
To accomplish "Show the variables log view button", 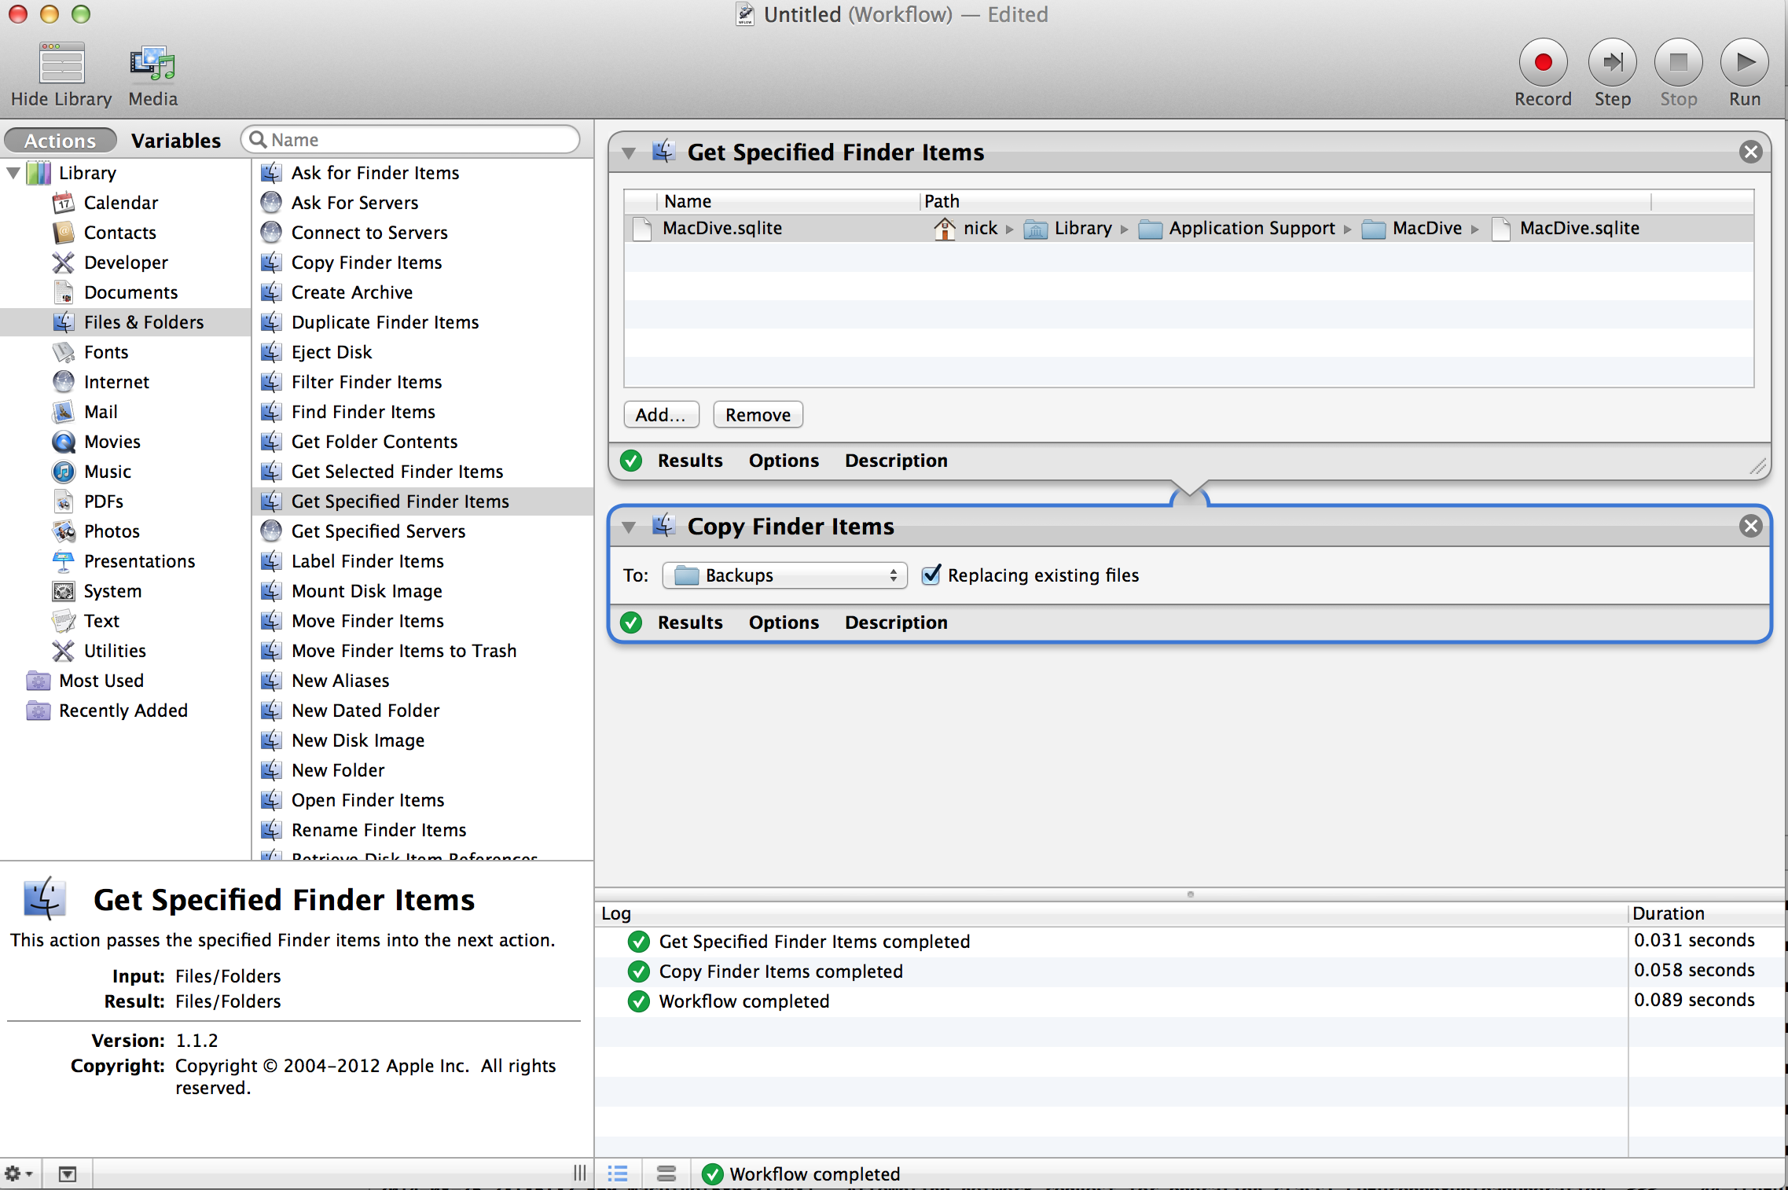I will (x=666, y=1173).
